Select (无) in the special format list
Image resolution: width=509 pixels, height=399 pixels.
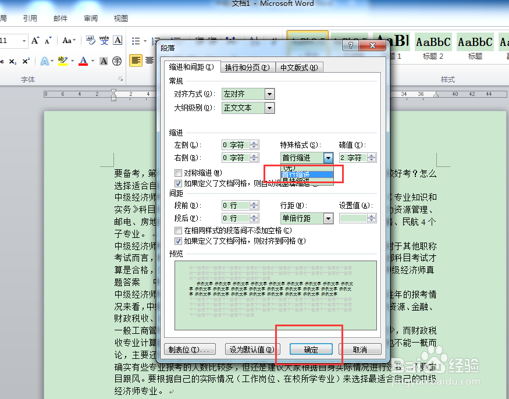(x=307, y=168)
